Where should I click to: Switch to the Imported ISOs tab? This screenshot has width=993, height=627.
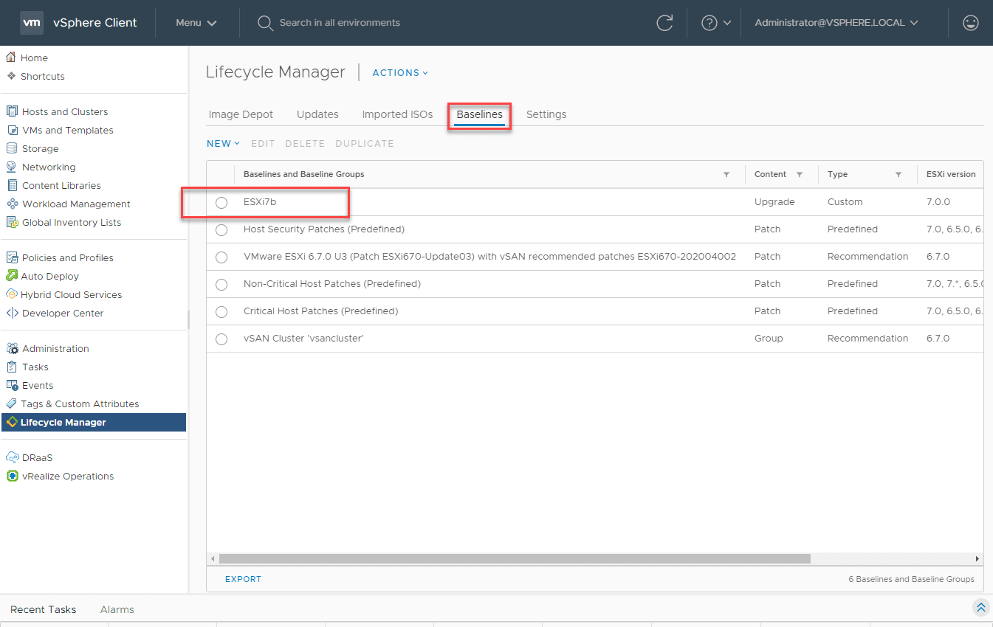tap(397, 114)
